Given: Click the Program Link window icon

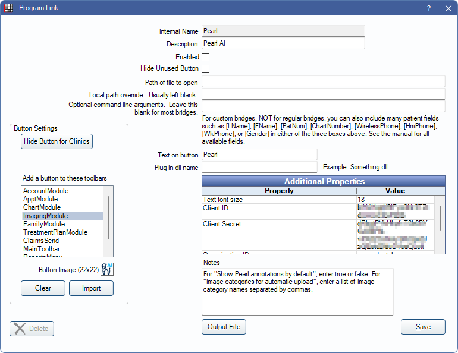Looking at the screenshot, I should tap(8, 8).
